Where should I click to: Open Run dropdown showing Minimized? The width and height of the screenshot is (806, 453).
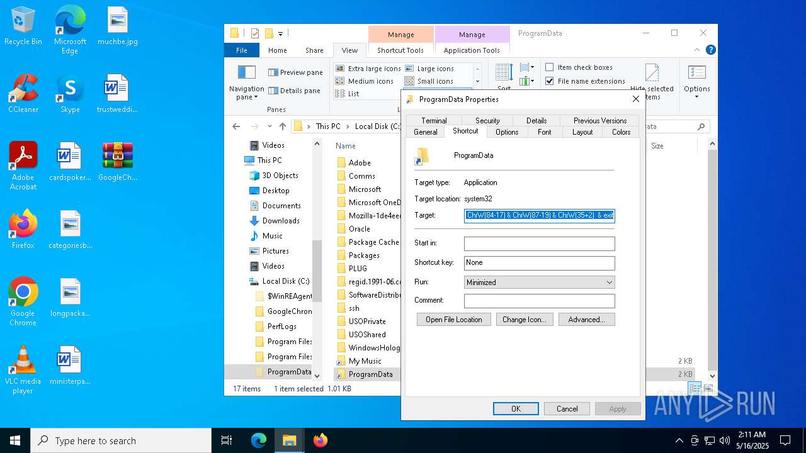point(539,282)
